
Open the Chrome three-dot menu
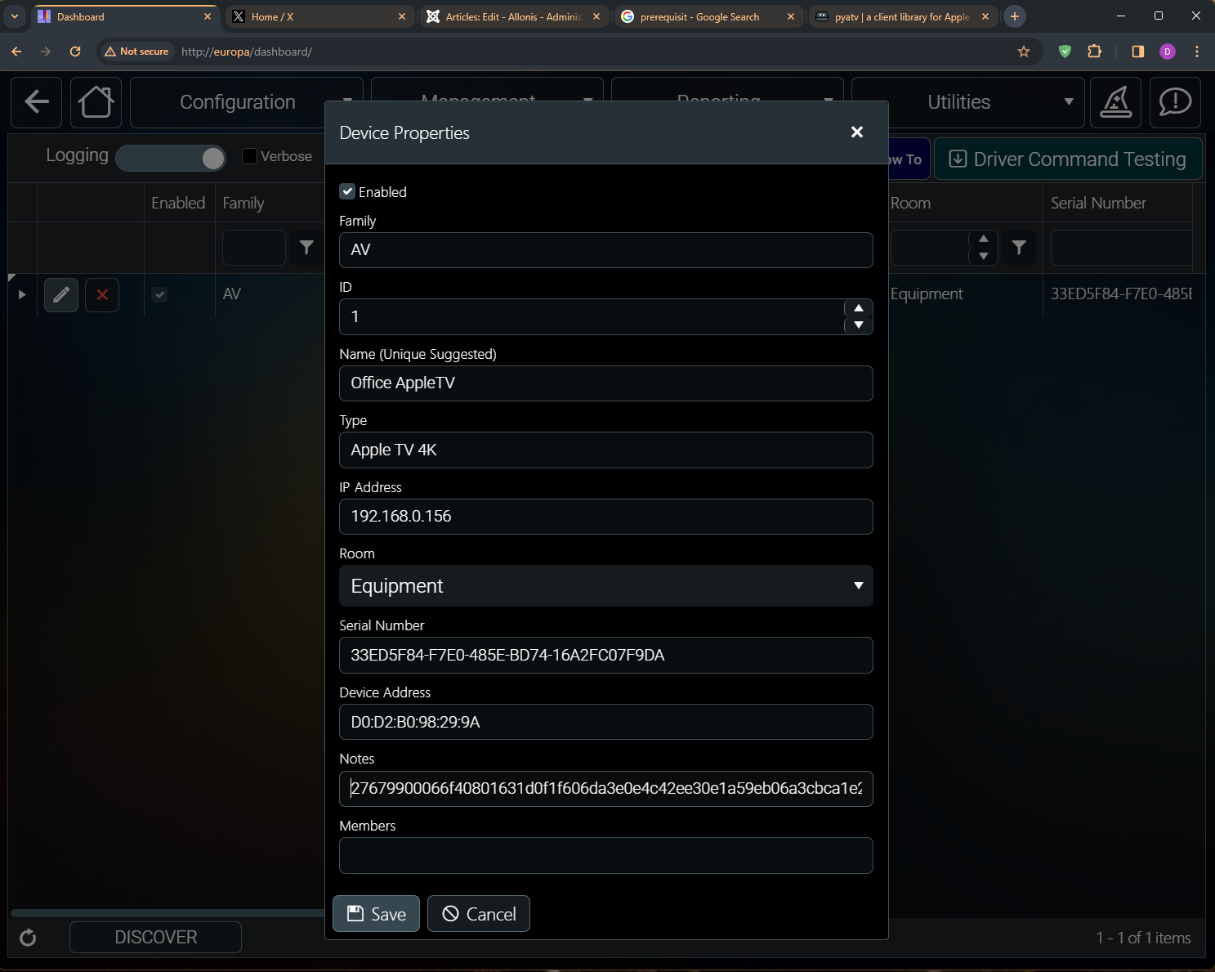tap(1197, 52)
